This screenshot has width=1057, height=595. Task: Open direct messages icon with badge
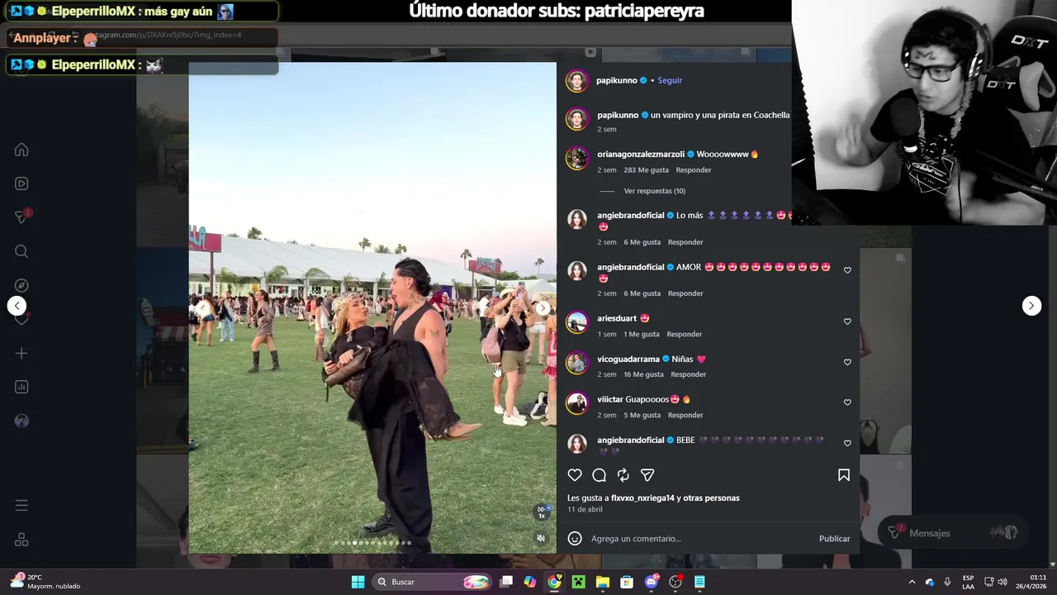22,217
